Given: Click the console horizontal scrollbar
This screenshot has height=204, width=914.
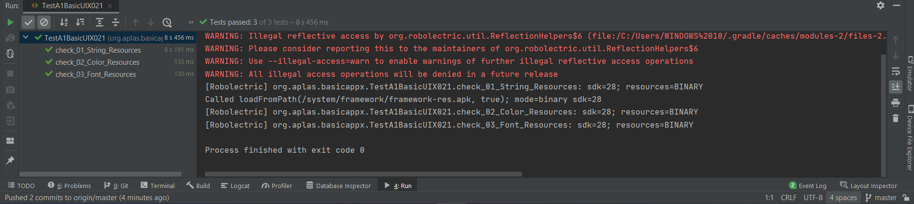Looking at the screenshot, I should tap(363, 174).
